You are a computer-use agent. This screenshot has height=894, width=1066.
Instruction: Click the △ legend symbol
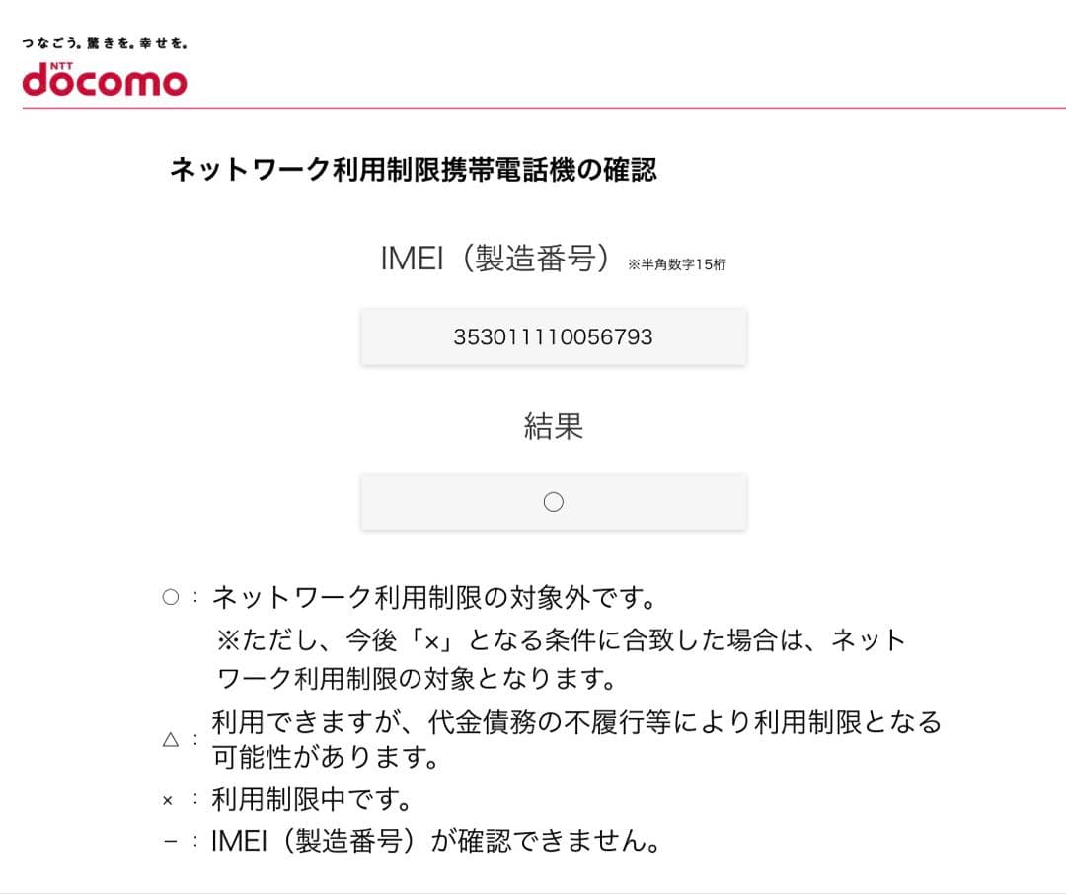coord(171,739)
